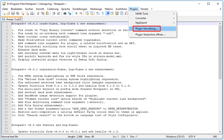Open the Makros menu
The image size is (224, 140).
[109, 9]
